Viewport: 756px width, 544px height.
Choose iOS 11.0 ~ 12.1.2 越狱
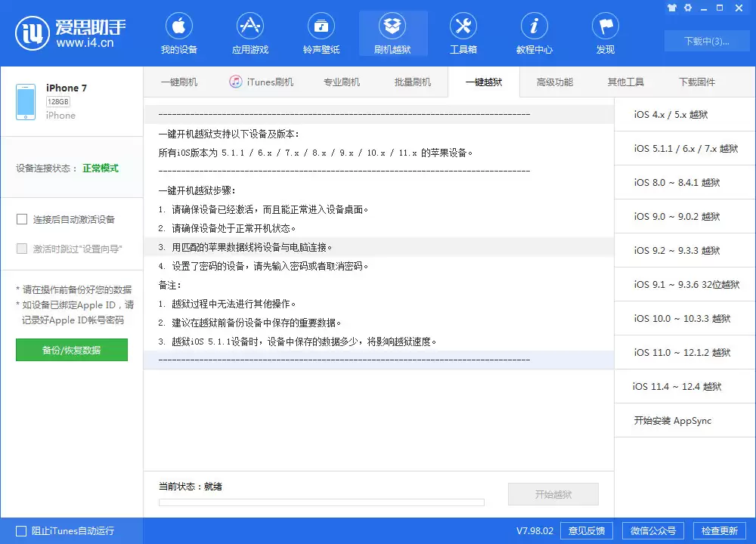click(685, 352)
